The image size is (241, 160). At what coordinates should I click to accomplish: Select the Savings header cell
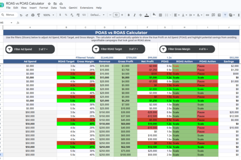click(x=229, y=61)
